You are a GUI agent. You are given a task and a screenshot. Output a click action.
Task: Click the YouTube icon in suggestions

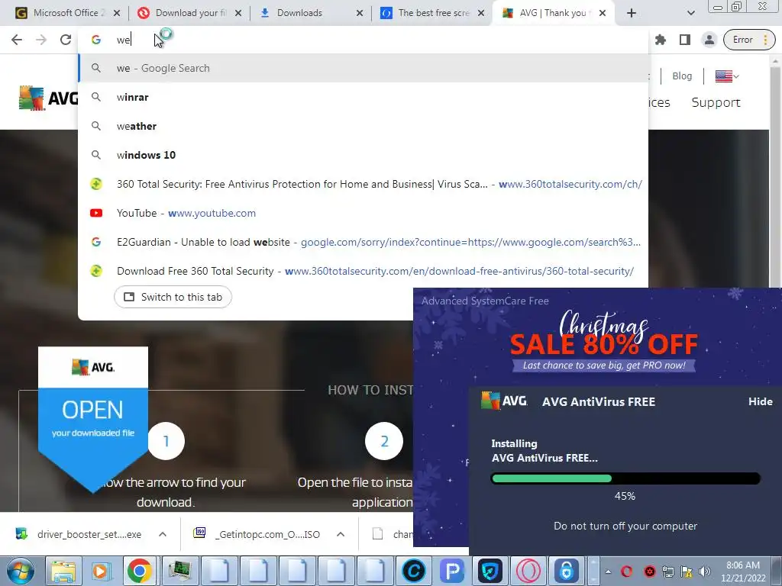pos(96,213)
